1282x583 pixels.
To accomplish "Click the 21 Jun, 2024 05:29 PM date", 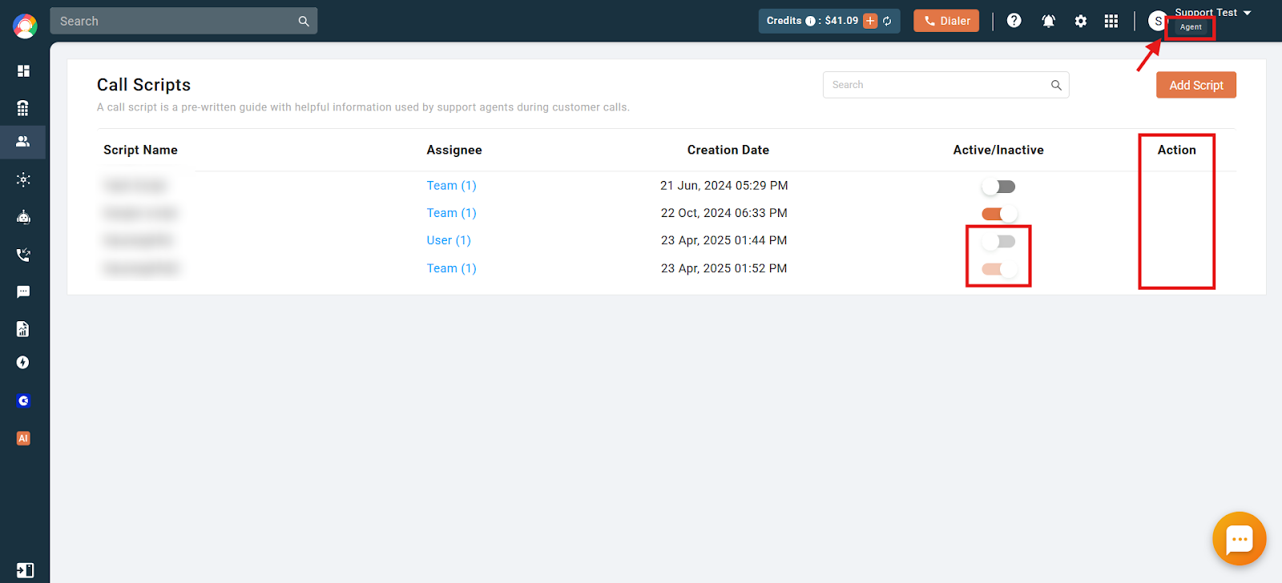I will click(724, 186).
